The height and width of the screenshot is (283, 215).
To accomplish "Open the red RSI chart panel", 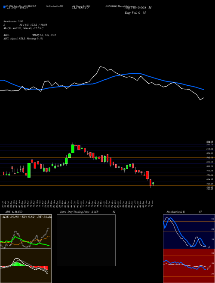I will [x=189, y=266].
